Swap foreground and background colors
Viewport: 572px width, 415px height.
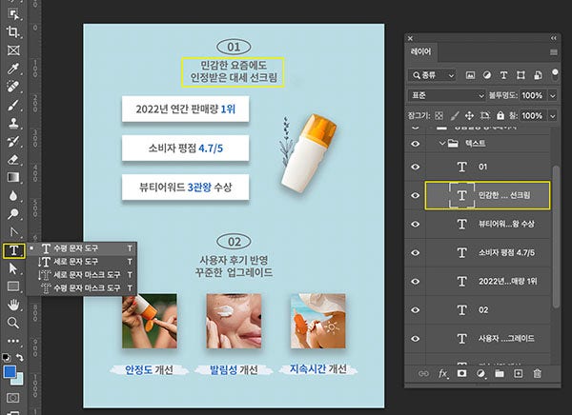[20, 358]
